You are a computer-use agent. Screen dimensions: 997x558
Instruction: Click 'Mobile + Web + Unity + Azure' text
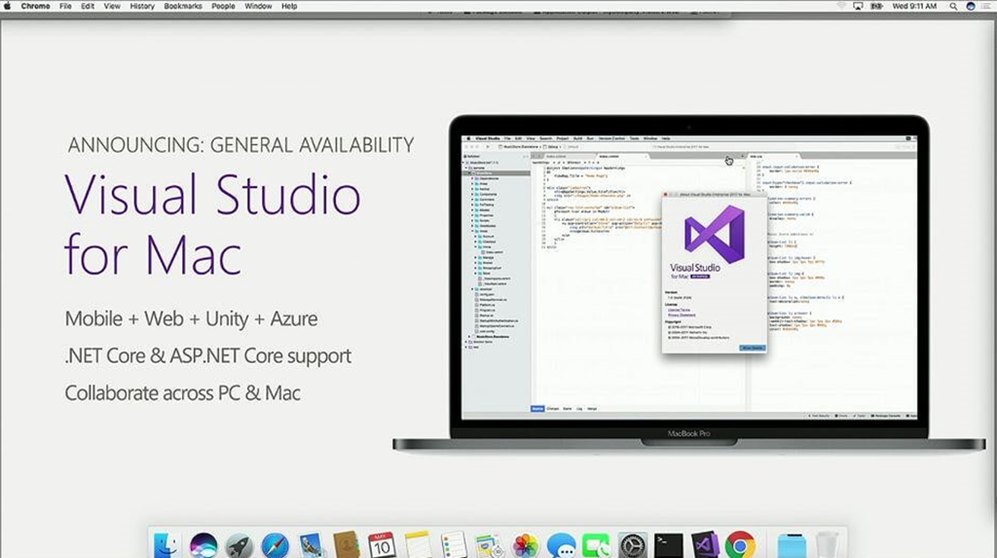click(x=192, y=318)
